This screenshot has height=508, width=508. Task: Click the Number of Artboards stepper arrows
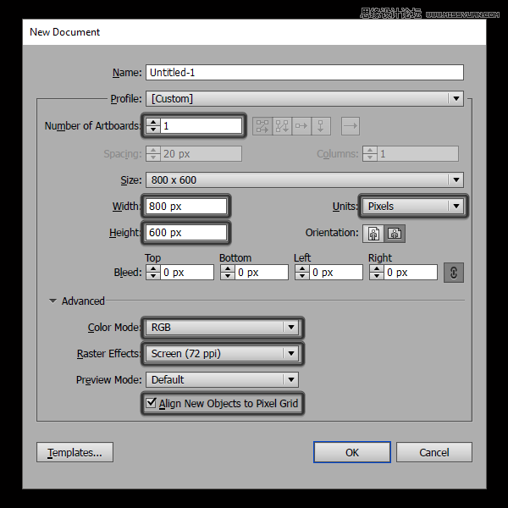click(152, 126)
